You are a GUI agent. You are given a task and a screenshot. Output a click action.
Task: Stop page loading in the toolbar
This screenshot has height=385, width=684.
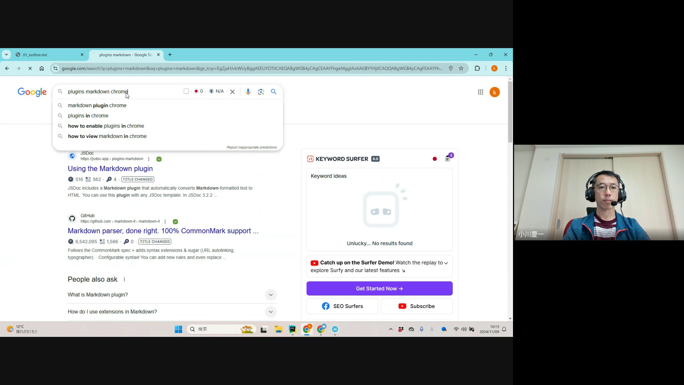point(30,68)
